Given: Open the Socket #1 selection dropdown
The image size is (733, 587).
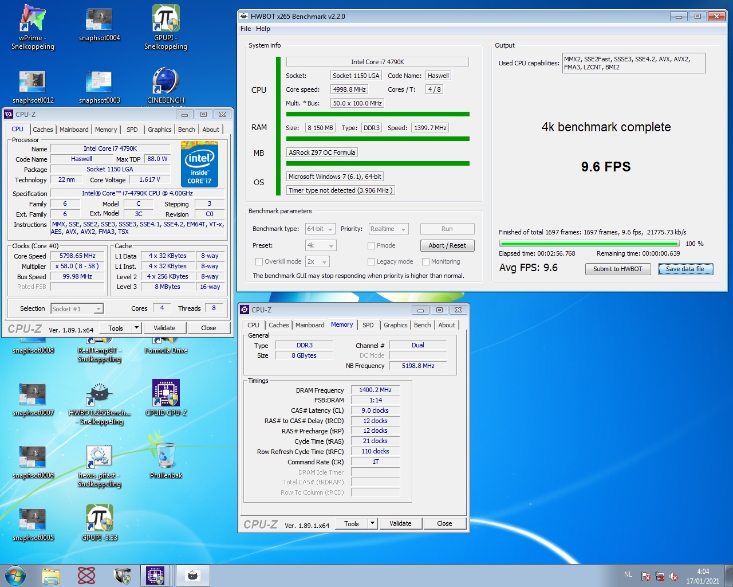Looking at the screenshot, I should point(77,308).
